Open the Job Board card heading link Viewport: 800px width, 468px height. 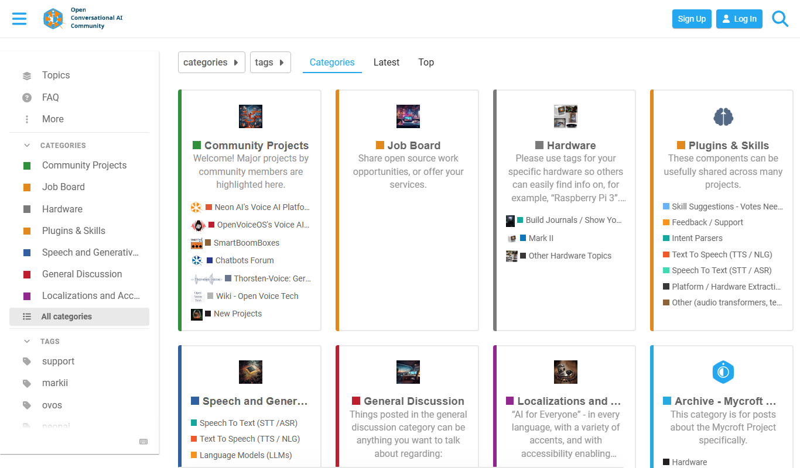coord(414,146)
